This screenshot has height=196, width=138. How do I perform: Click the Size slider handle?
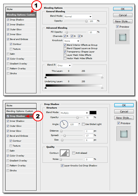62,140
